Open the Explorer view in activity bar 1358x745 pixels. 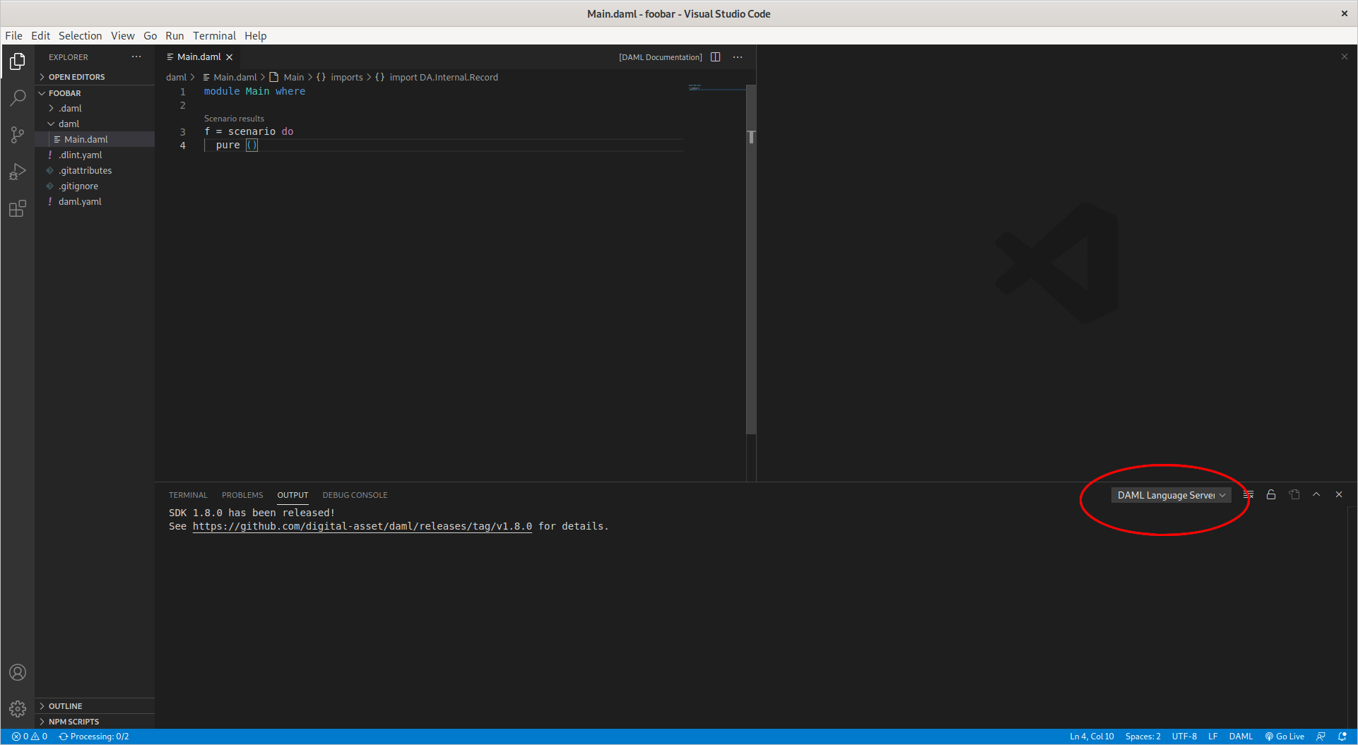click(18, 61)
